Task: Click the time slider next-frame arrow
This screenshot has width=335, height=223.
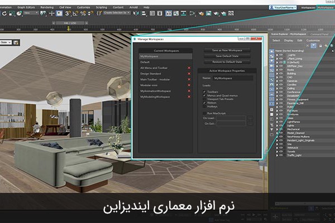Action: pos(87,23)
